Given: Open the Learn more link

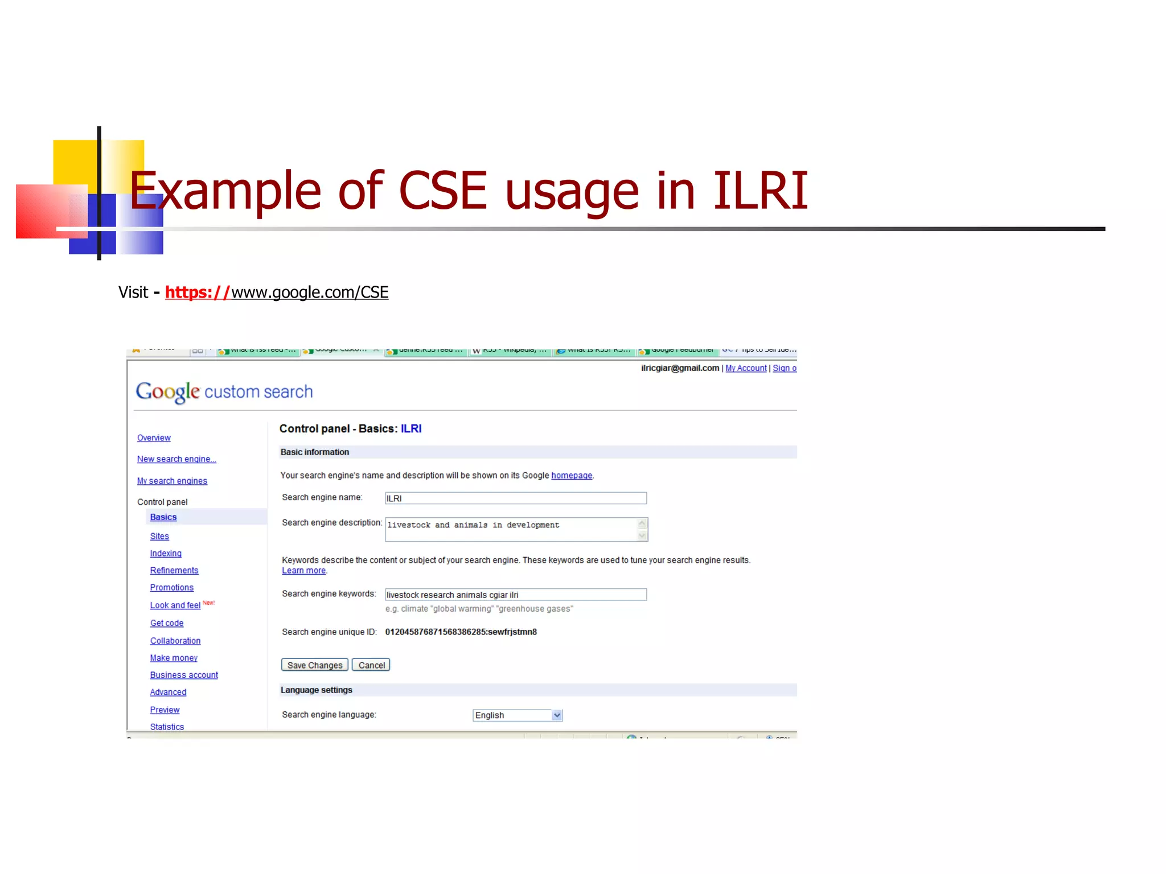Looking at the screenshot, I should [x=304, y=571].
